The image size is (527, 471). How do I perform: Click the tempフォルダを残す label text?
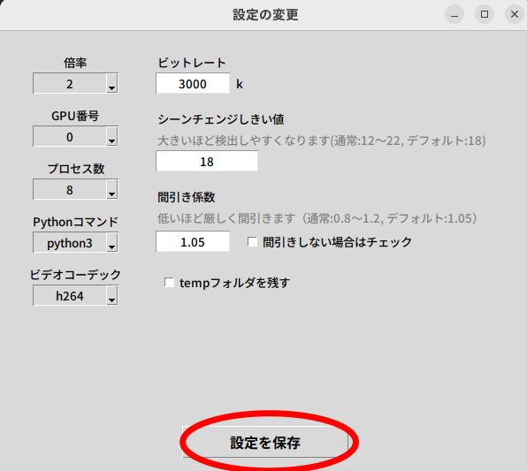(234, 283)
